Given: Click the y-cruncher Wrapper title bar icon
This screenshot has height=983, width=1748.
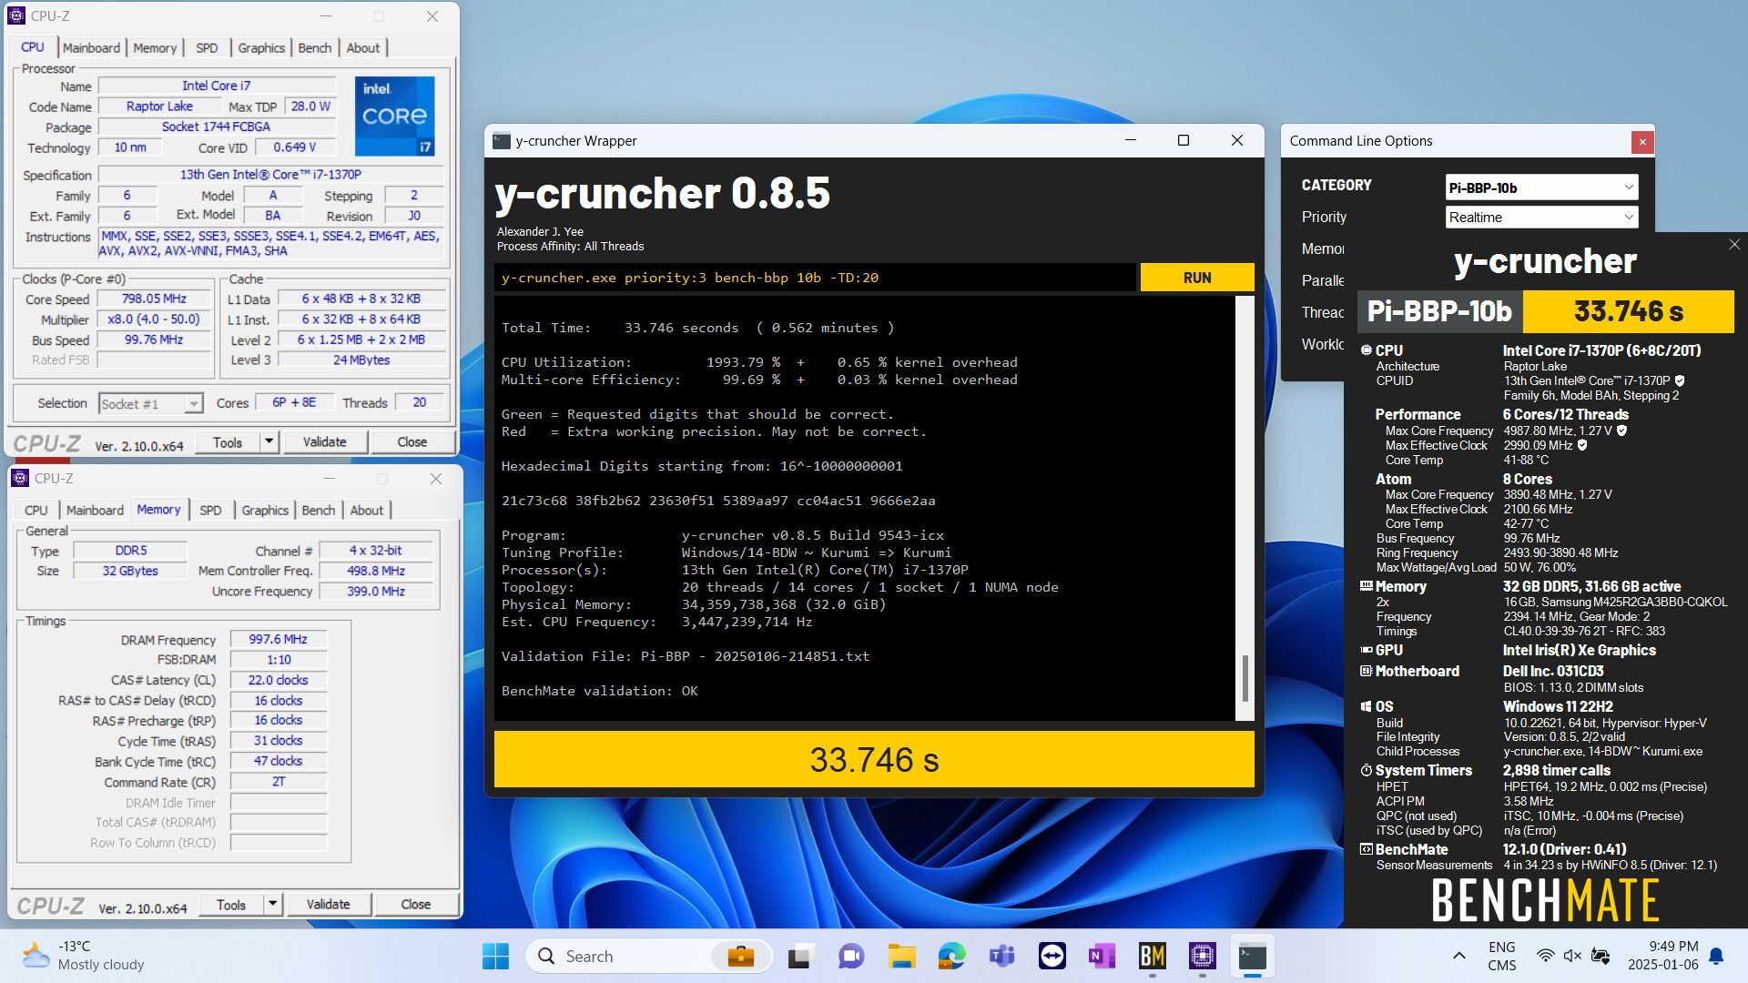Looking at the screenshot, I should pyautogui.click(x=501, y=140).
